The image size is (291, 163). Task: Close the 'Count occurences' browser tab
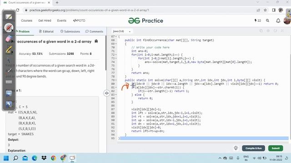49,3
